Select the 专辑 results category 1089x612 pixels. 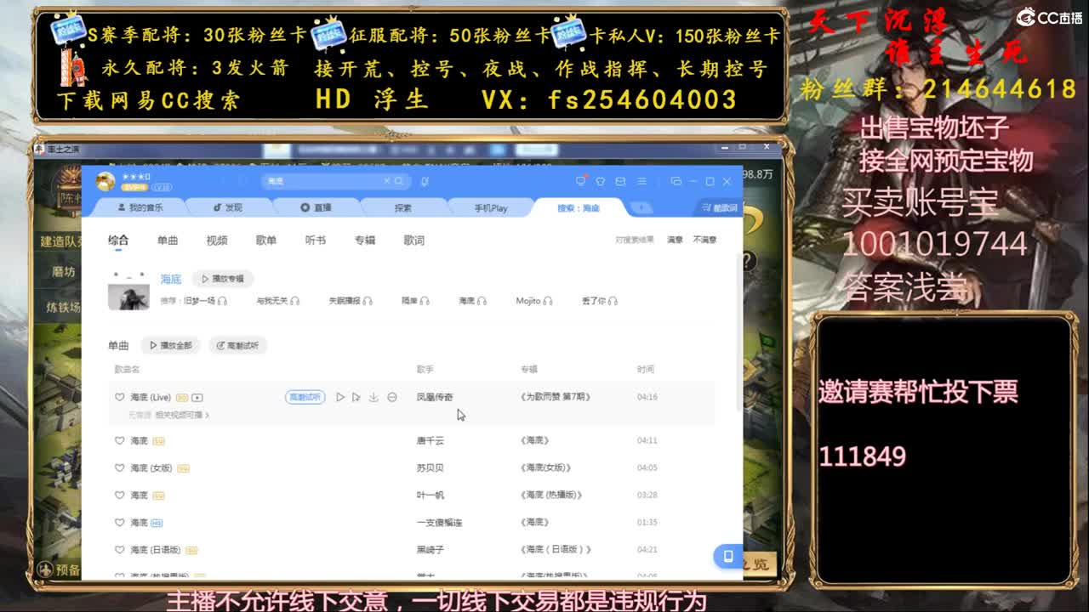[365, 241]
